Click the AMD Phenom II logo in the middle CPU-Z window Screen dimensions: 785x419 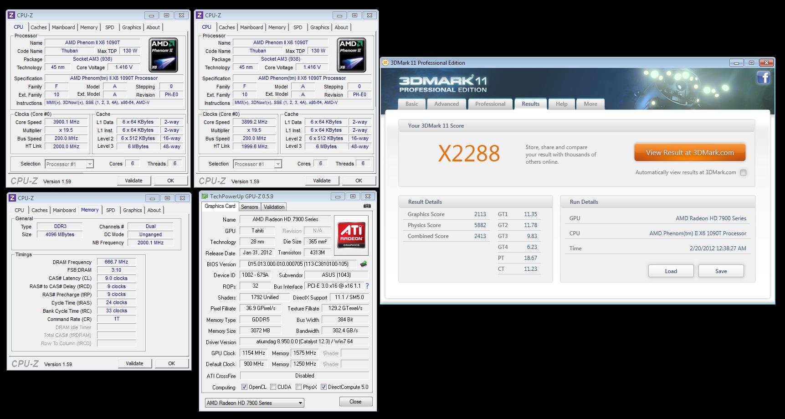tap(351, 55)
